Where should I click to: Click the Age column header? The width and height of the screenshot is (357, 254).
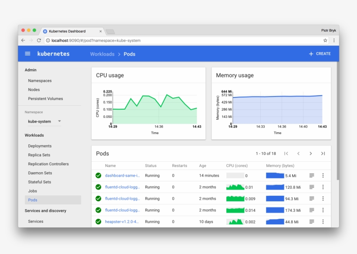tap(202, 166)
